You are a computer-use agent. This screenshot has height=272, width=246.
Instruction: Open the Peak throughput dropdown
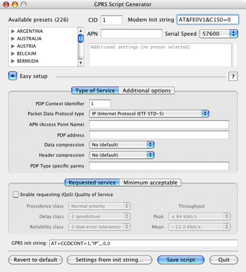pos(200,217)
